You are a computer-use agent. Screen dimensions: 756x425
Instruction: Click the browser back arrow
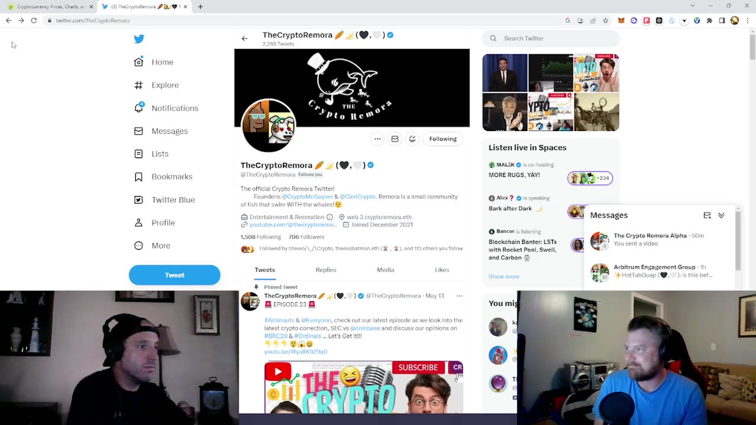8,21
